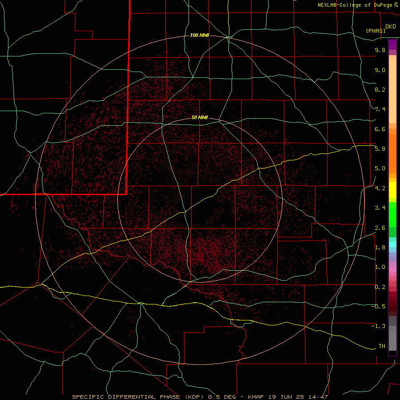Click the DKD label above the color scale
Image resolution: width=400 pixels, height=400 pixels.
click(x=391, y=27)
